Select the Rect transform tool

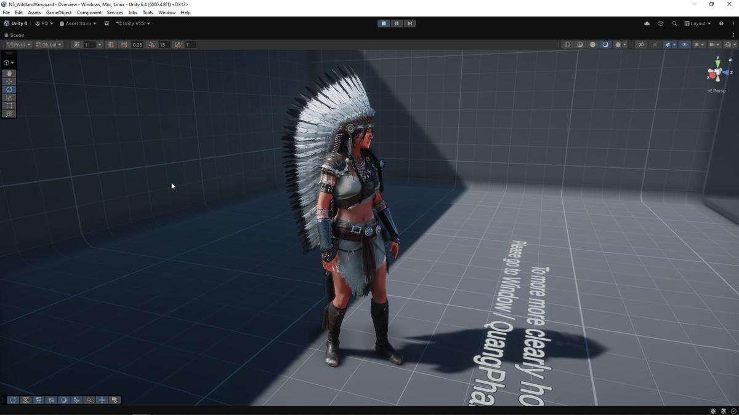9,105
